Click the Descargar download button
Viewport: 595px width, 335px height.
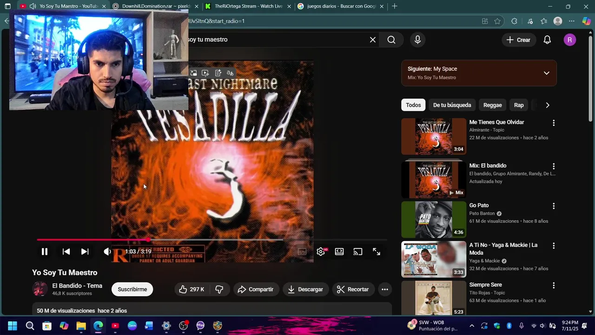point(305,289)
